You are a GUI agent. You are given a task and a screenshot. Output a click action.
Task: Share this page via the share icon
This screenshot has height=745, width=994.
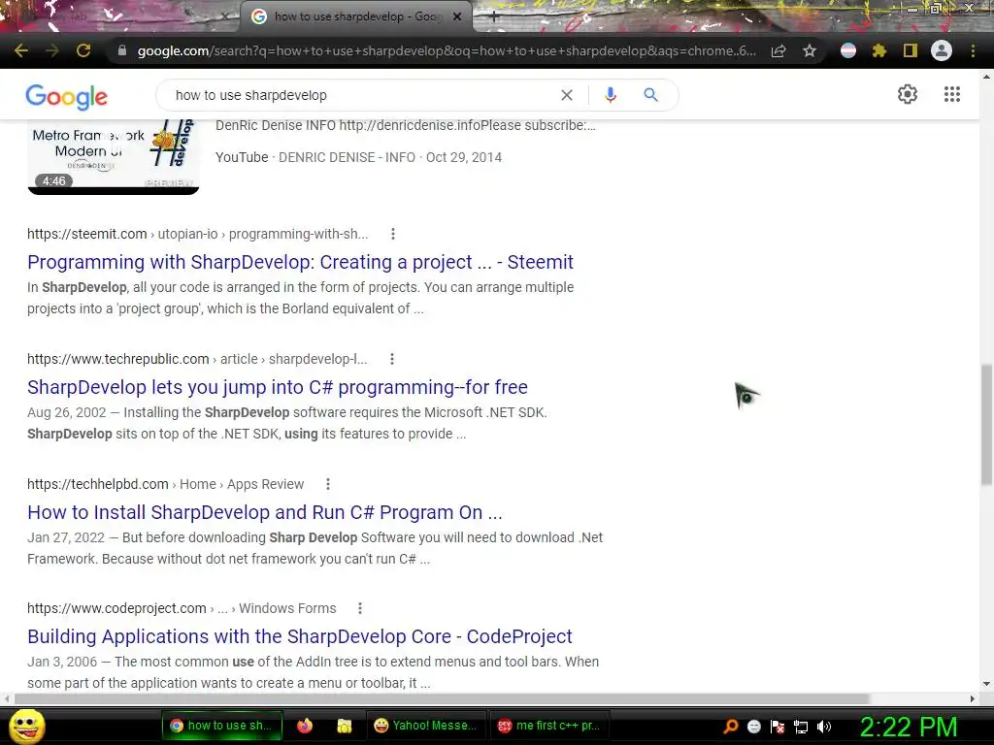click(x=779, y=50)
